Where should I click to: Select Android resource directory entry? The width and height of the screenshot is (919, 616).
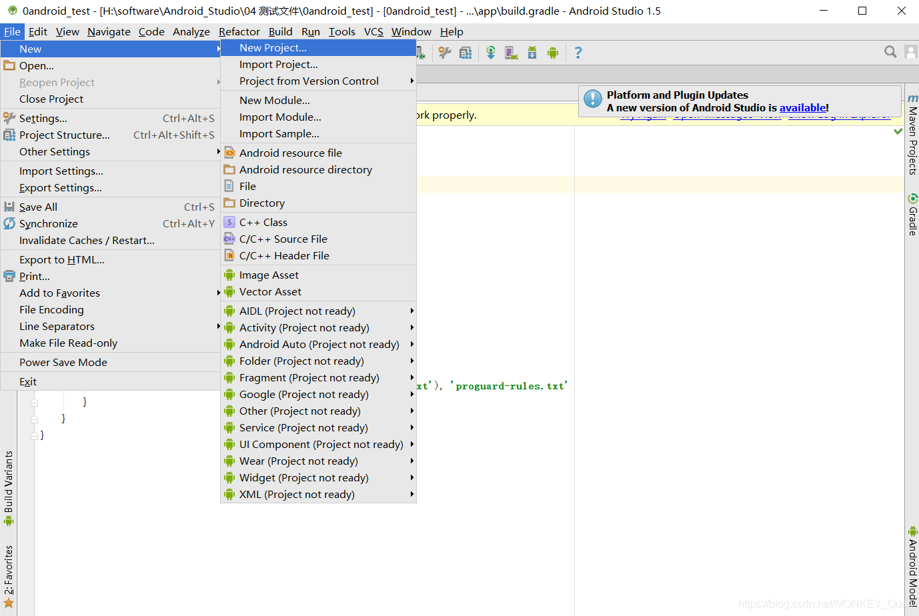tap(318, 169)
